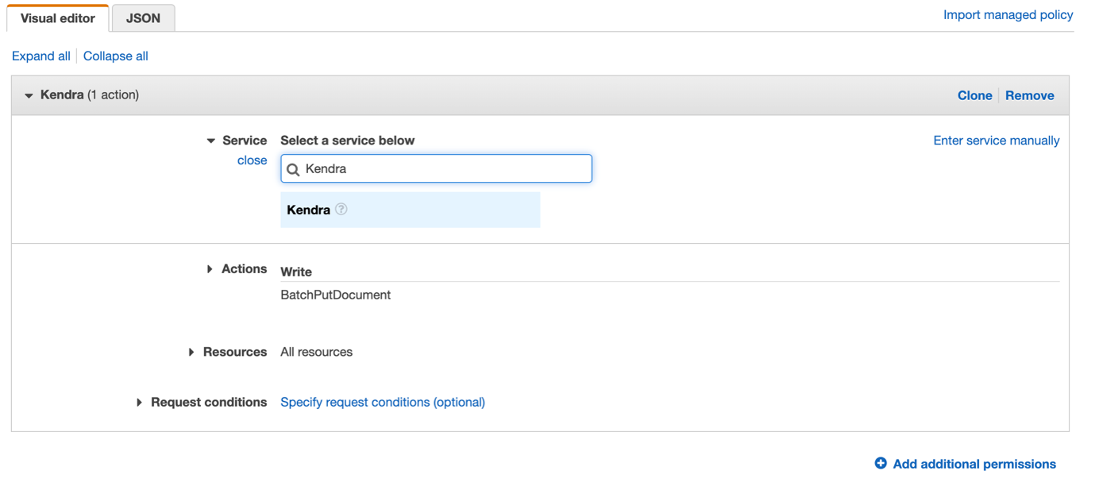Viewport: 1099px width, 490px height.
Task: Click the Write access level heading
Action: coord(296,272)
